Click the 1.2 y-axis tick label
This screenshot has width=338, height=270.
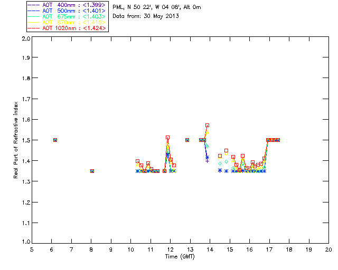pyautogui.click(x=26, y=202)
